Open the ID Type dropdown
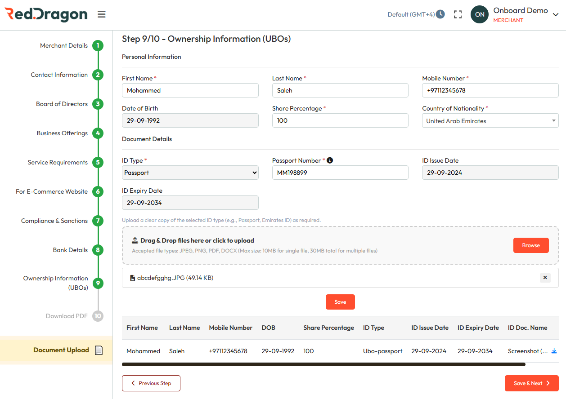The height and width of the screenshot is (399, 566). tap(190, 173)
